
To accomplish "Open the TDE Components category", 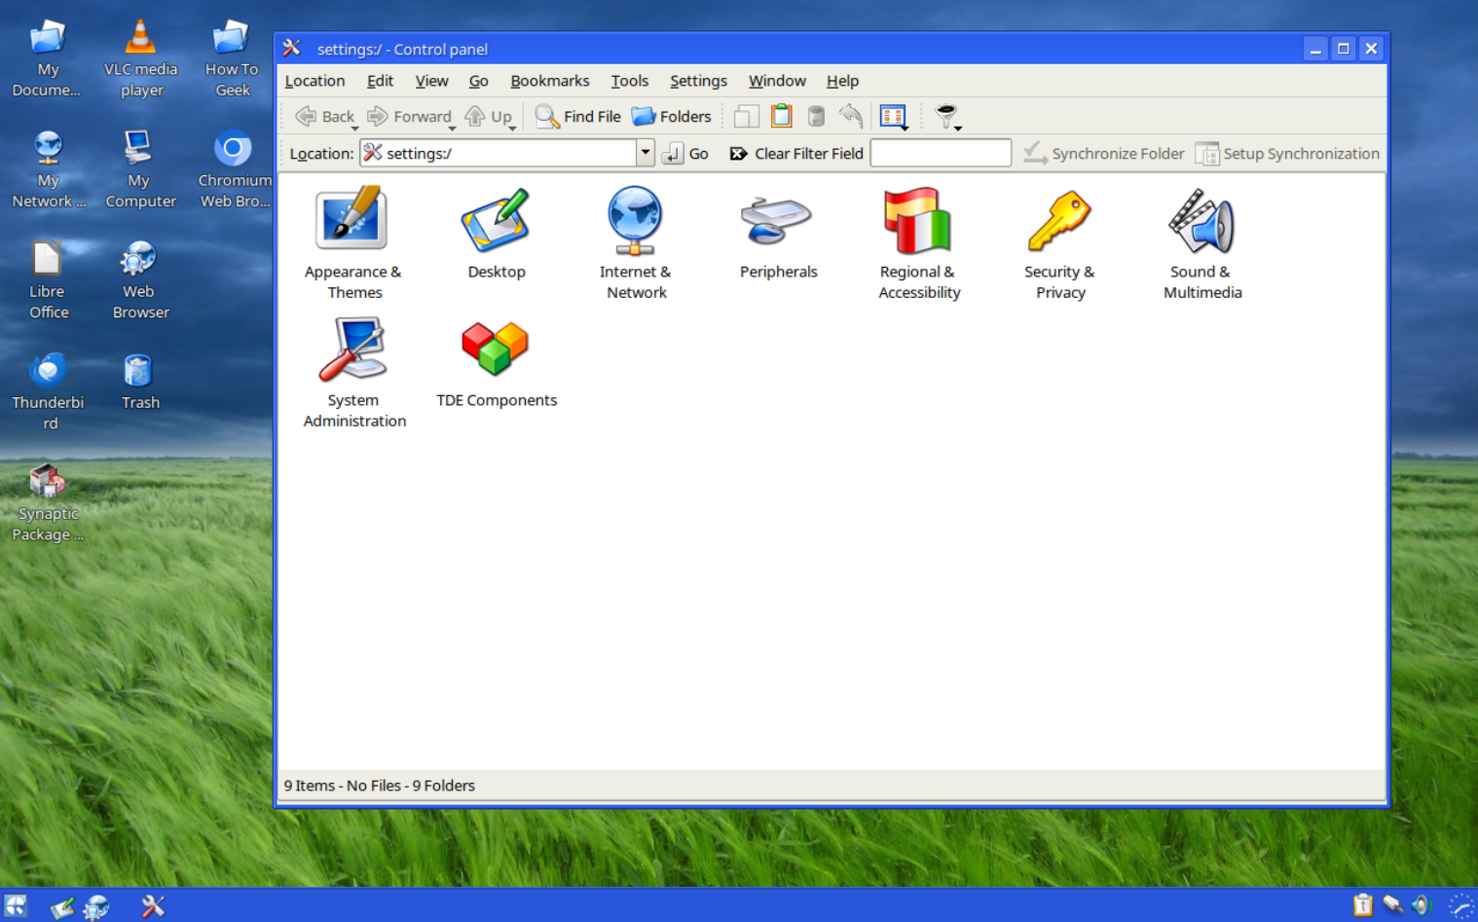I will coord(496,364).
